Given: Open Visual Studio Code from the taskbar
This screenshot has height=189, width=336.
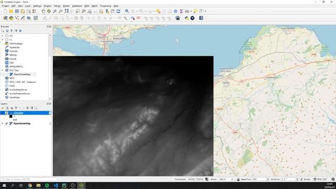Looking at the screenshot, I should (56, 185).
